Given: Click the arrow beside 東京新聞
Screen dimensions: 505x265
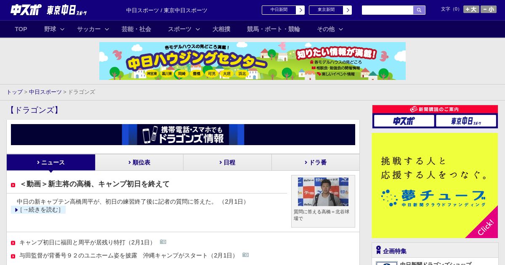Looking at the screenshot, I should pyautogui.click(x=348, y=10).
